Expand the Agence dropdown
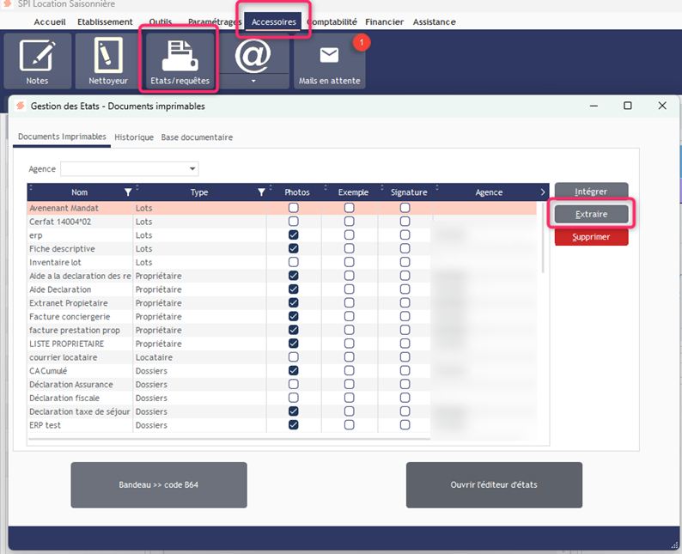 192,169
